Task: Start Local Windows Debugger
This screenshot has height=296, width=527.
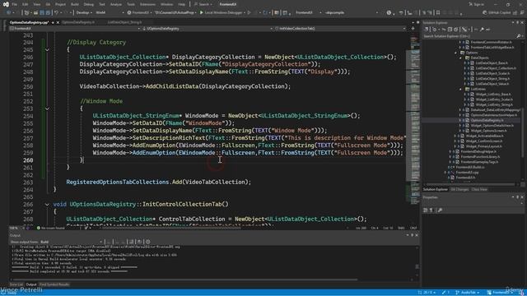Action: [x=222, y=12]
